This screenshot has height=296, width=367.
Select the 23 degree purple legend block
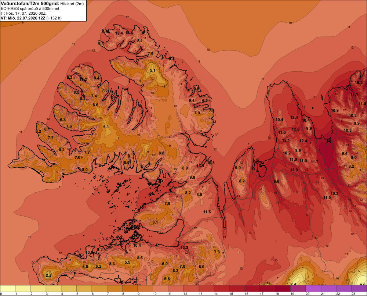click(x=359, y=289)
